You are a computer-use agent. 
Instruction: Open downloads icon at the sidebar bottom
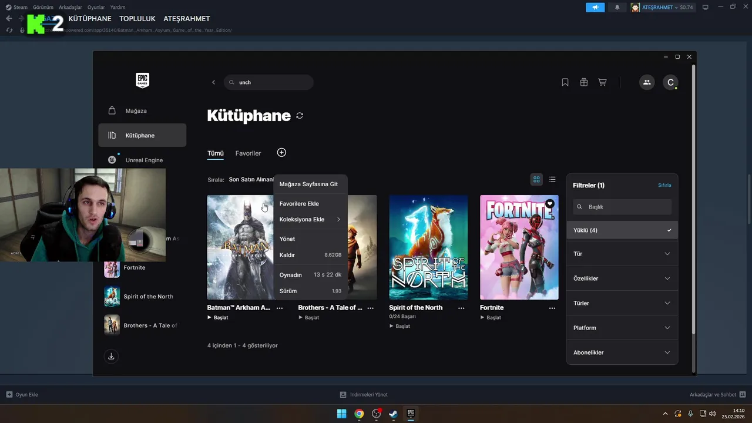tap(111, 356)
